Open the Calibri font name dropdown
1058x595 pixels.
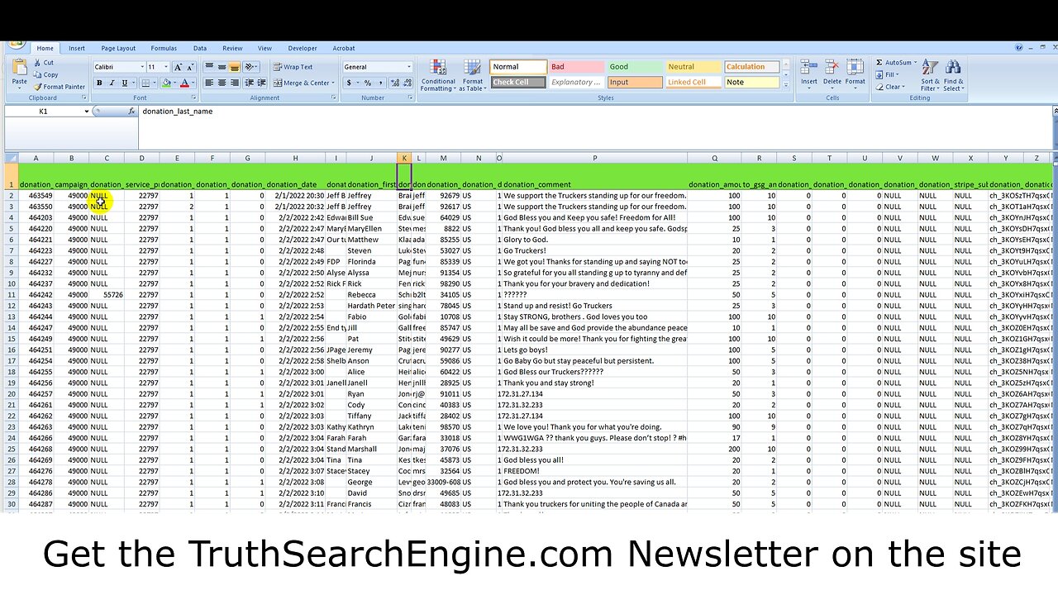coord(141,67)
